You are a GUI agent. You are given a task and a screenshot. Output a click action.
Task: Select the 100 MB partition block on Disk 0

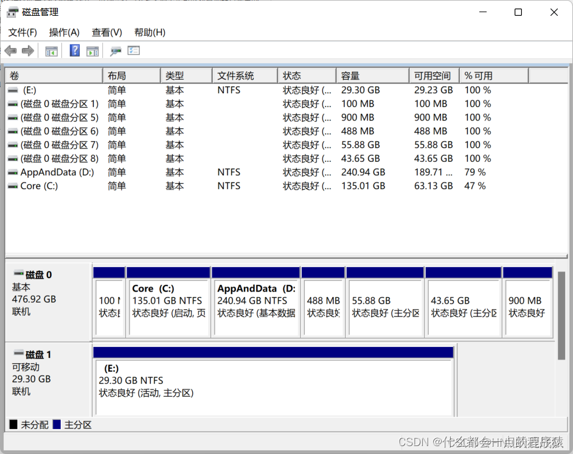click(x=109, y=302)
